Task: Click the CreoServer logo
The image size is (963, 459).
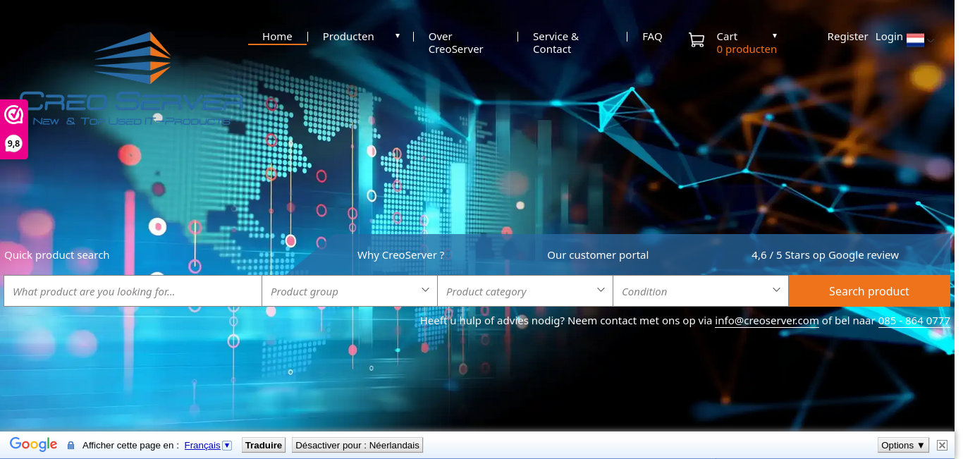Action: click(132, 79)
